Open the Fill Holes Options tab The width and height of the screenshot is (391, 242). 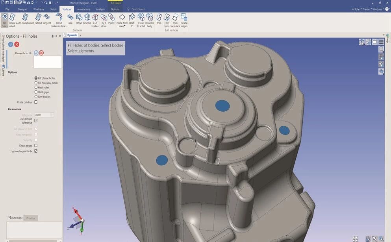(x=115, y=9)
